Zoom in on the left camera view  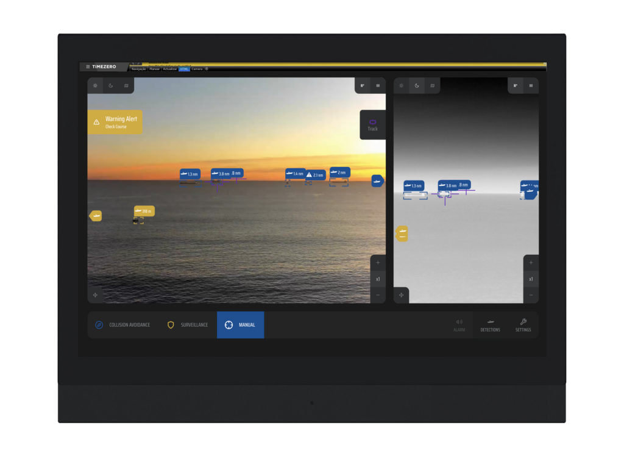[x=378, y=263]
